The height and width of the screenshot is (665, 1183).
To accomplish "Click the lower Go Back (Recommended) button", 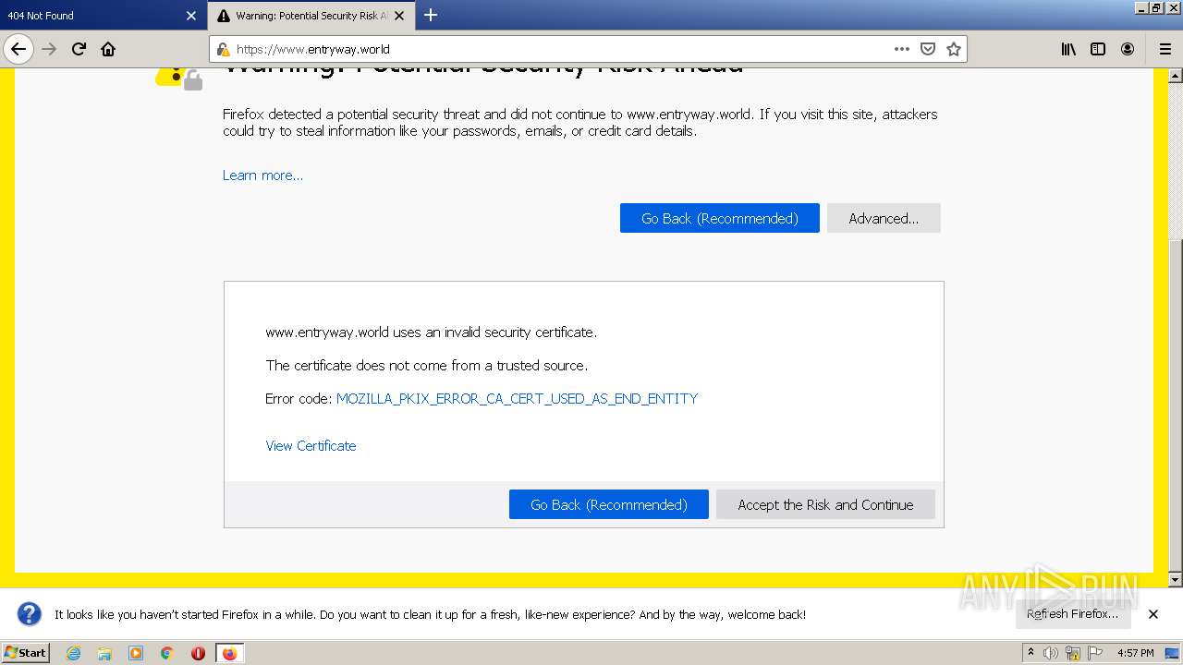I will tap(609, 504).
